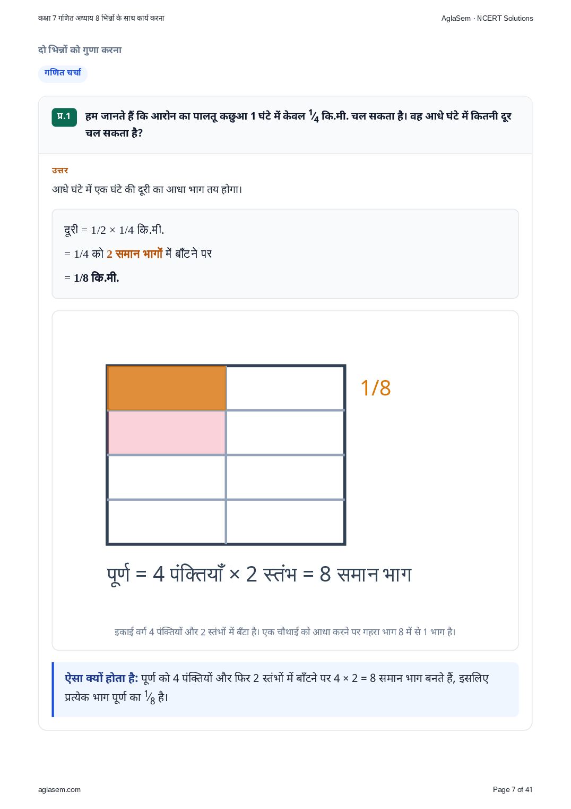Click the दूरी = 1/2 × 1/4 कि.मी. line
Image resolution: width=571 pixels, height=809 pixels.
click(114, 230)
